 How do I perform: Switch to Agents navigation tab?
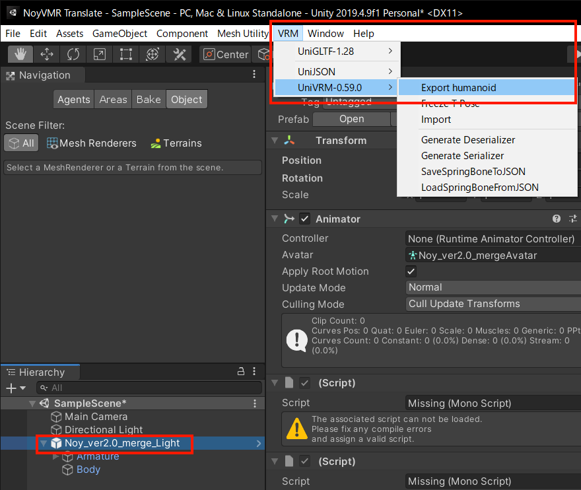(x=74, y=99)
